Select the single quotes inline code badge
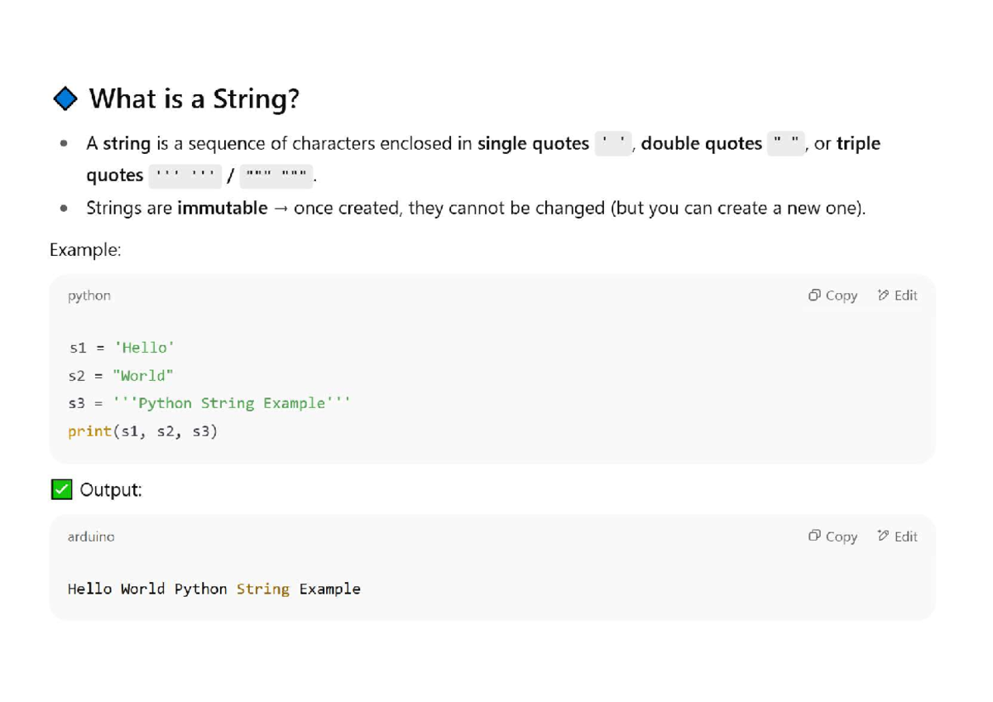The image size is (993, 702). point(612,144)
